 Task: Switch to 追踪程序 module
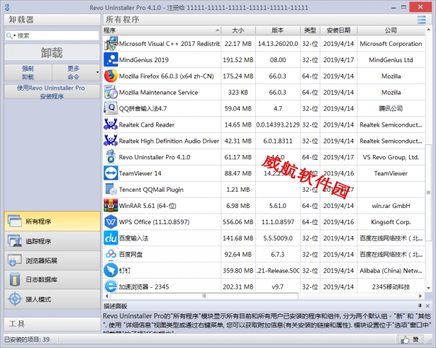coord(52,241)
